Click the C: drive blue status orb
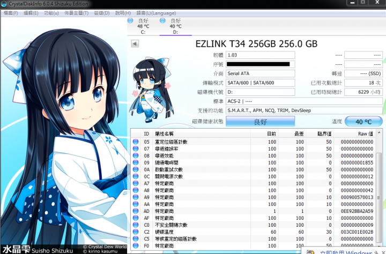Image resolution: width=386 pixels, height=254 pixels. point(130,21)
